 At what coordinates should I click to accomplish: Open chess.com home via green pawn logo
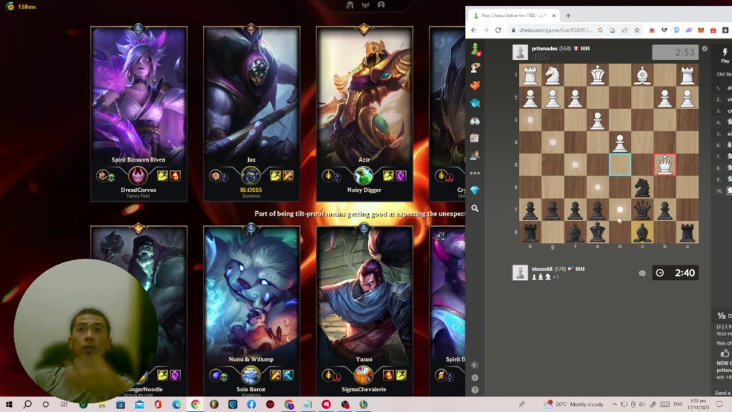[475, 50]
